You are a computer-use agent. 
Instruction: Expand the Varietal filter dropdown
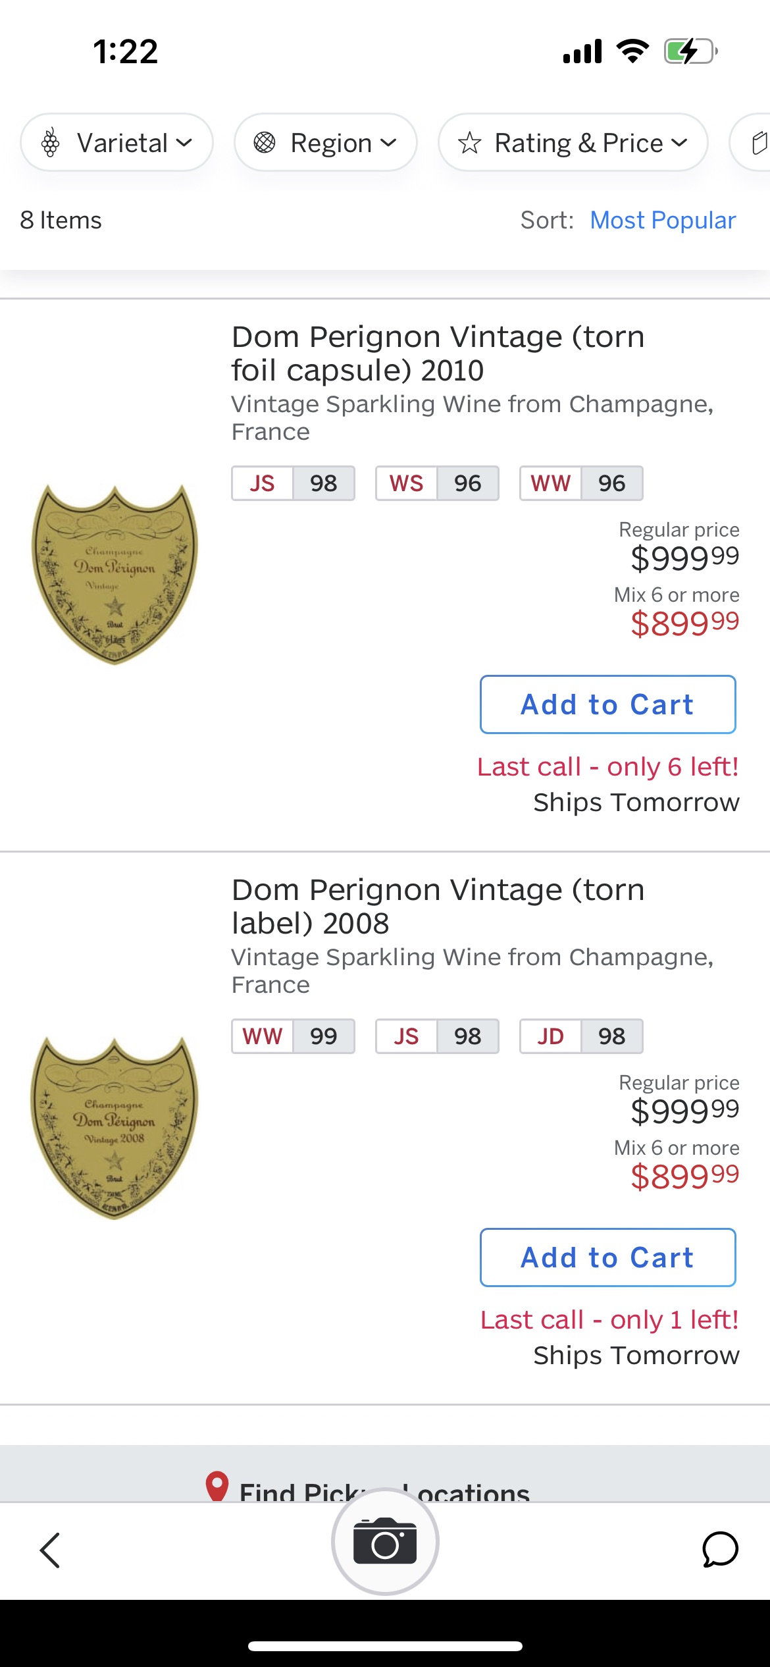117,143
